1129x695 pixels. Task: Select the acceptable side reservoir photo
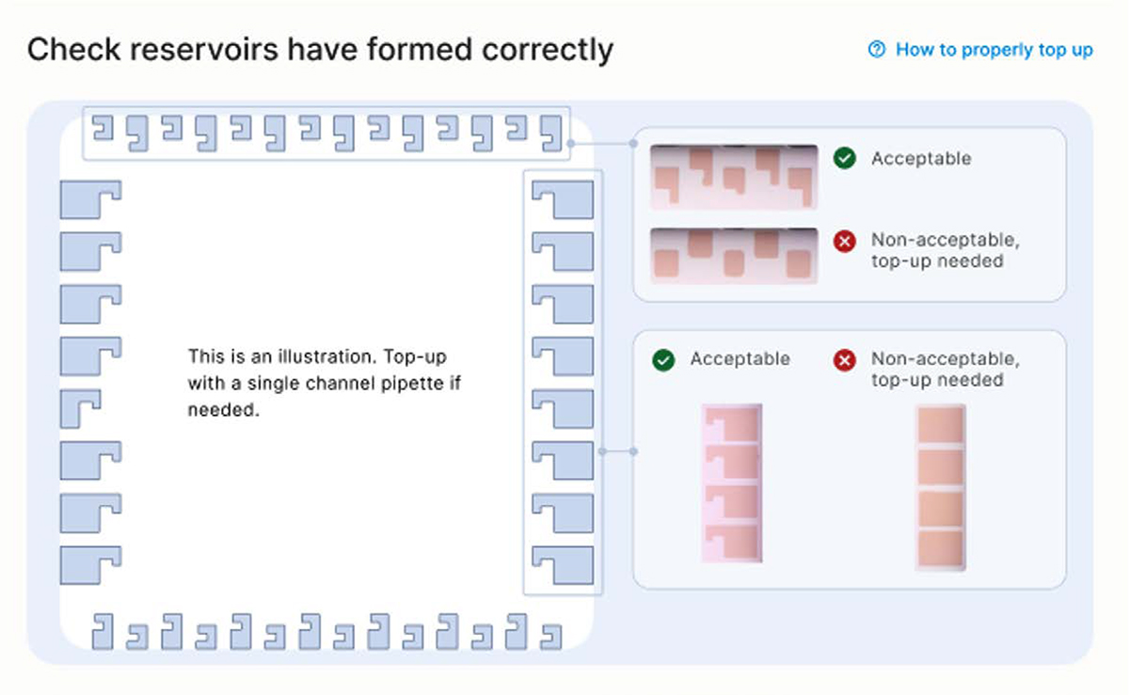[731, 483]
